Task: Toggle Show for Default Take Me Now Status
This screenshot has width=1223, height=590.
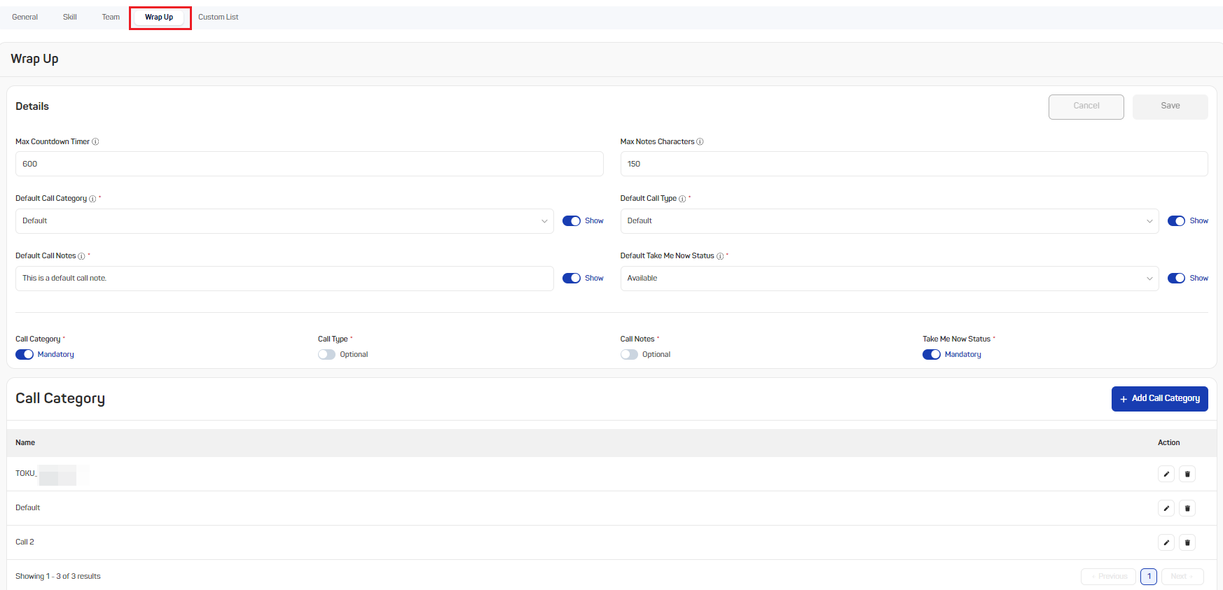Action: click(1176, 279)
